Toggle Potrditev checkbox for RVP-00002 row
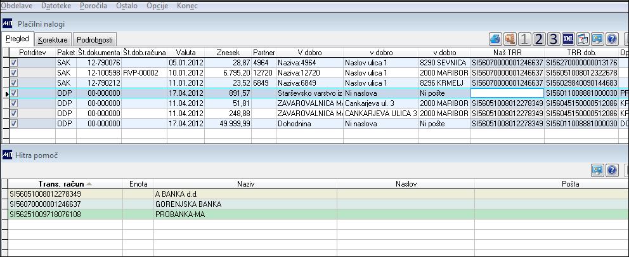This screenshot has height=257, width=629. [x=14, y=73]
